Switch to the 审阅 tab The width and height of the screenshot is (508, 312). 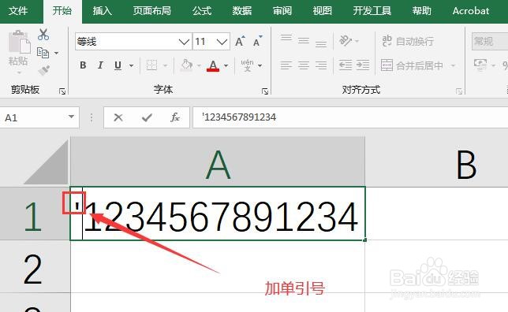point(282,11)
